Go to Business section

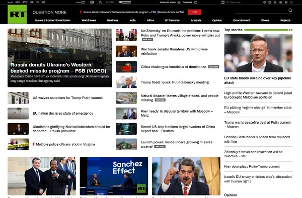(x=113, y=20)
